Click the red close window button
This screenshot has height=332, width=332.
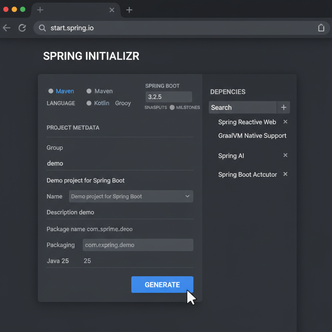click(6, 9)
